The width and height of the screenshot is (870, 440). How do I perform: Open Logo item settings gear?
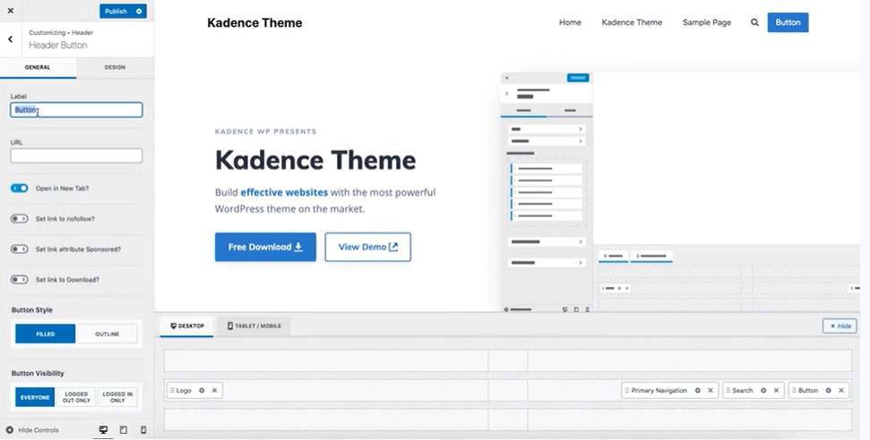tap(202, 391)
